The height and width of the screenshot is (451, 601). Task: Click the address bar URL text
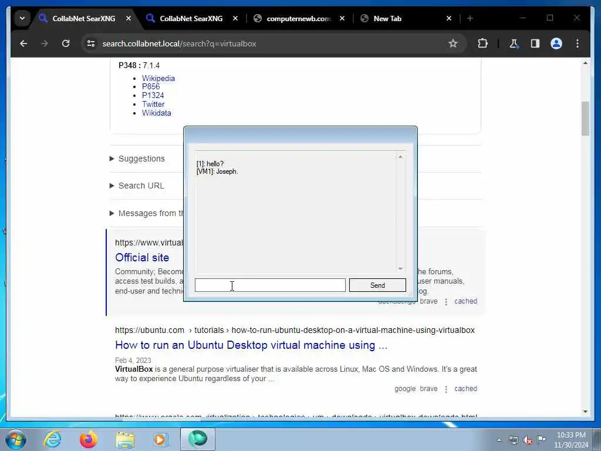point(180,43)
